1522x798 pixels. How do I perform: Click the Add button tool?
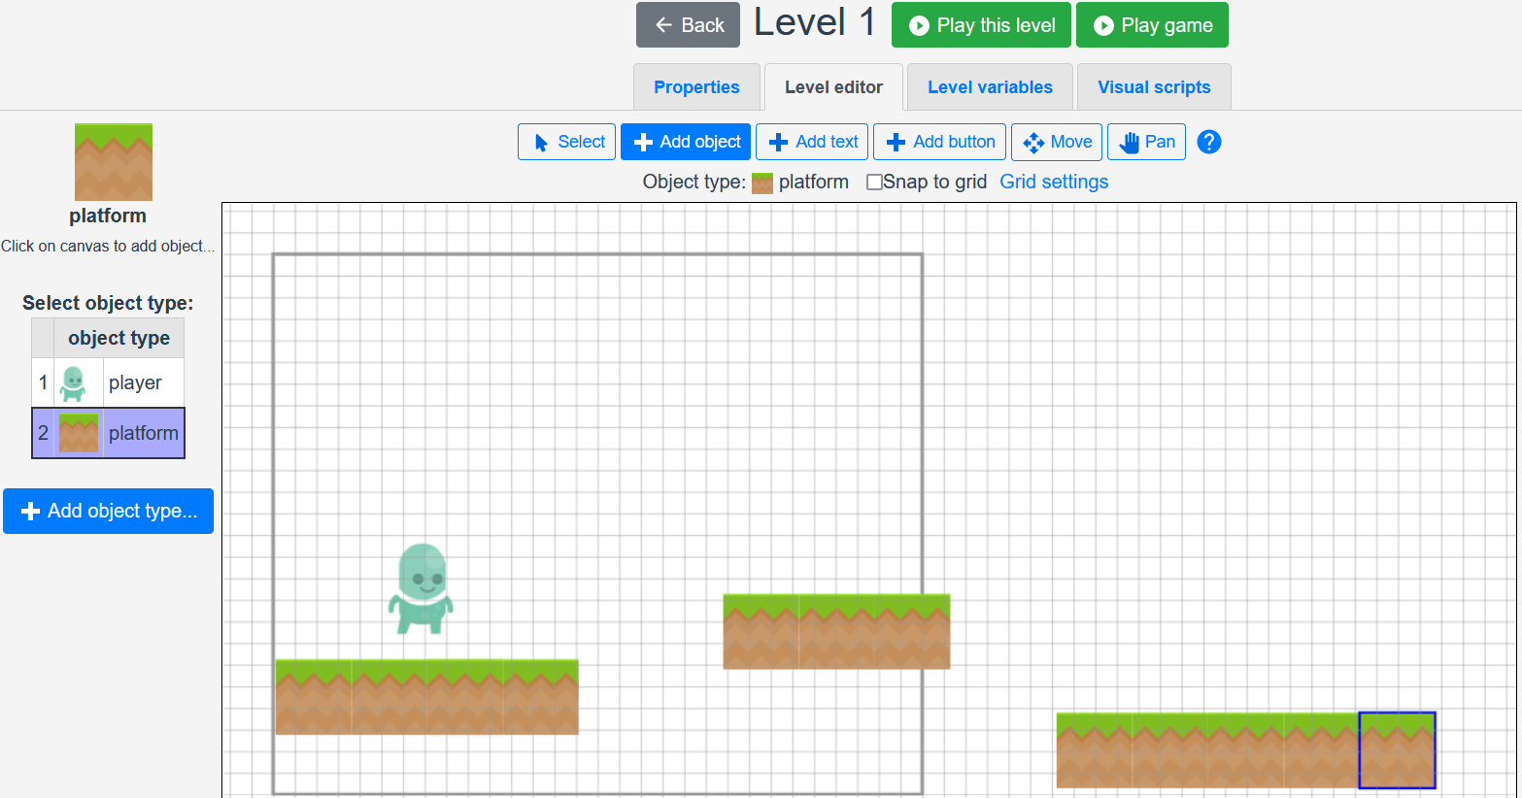pos(939,142)
